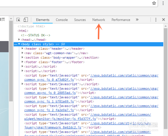Click the Elements panel vertical scrollbar thumb
168x136 pixels.
pos(166,78)
